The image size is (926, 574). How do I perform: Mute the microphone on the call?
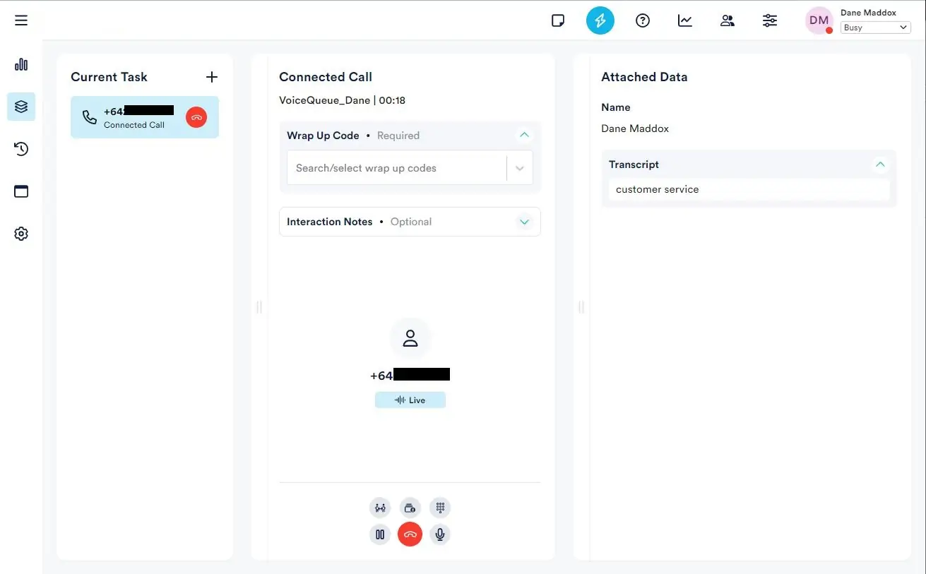click(440, 534)
